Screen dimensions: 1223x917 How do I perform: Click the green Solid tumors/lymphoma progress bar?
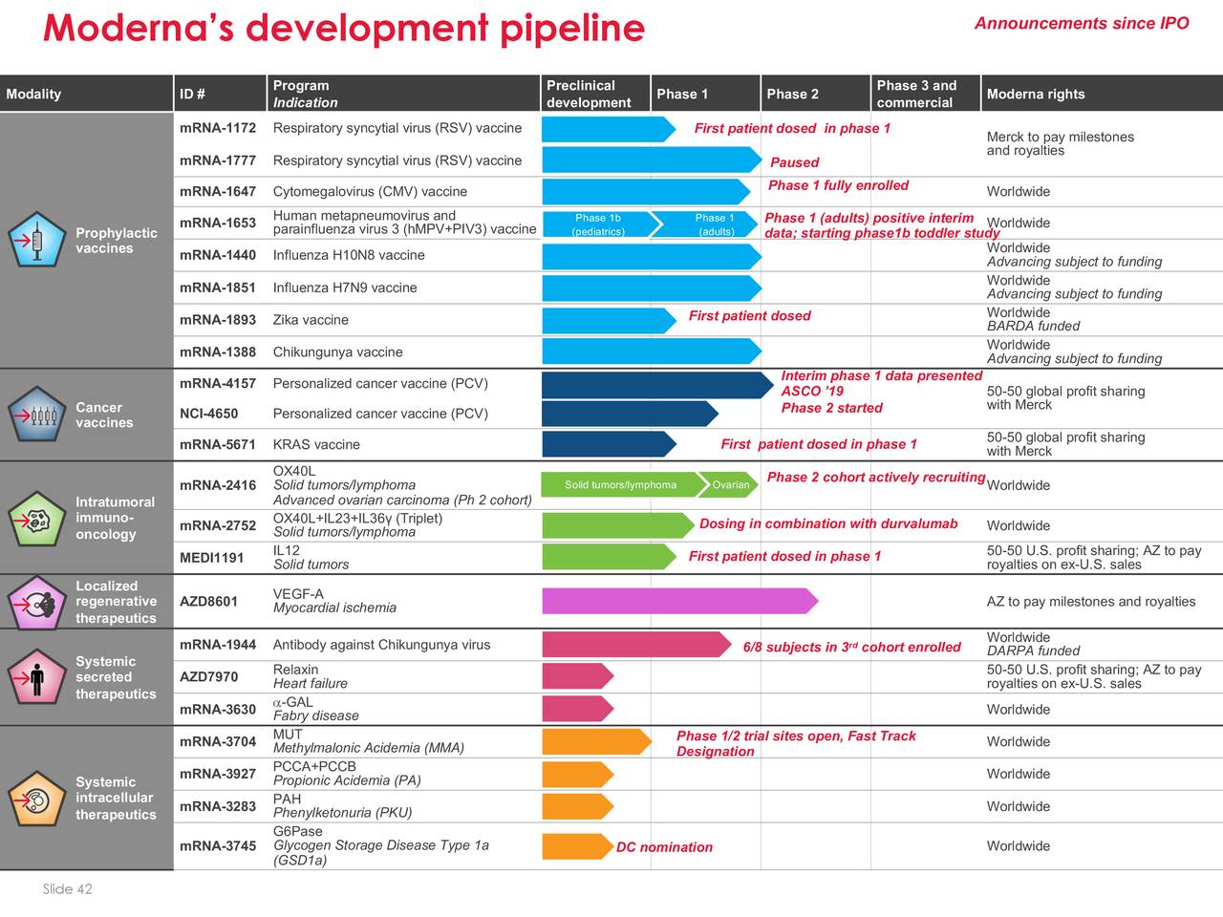coord(625,484)
